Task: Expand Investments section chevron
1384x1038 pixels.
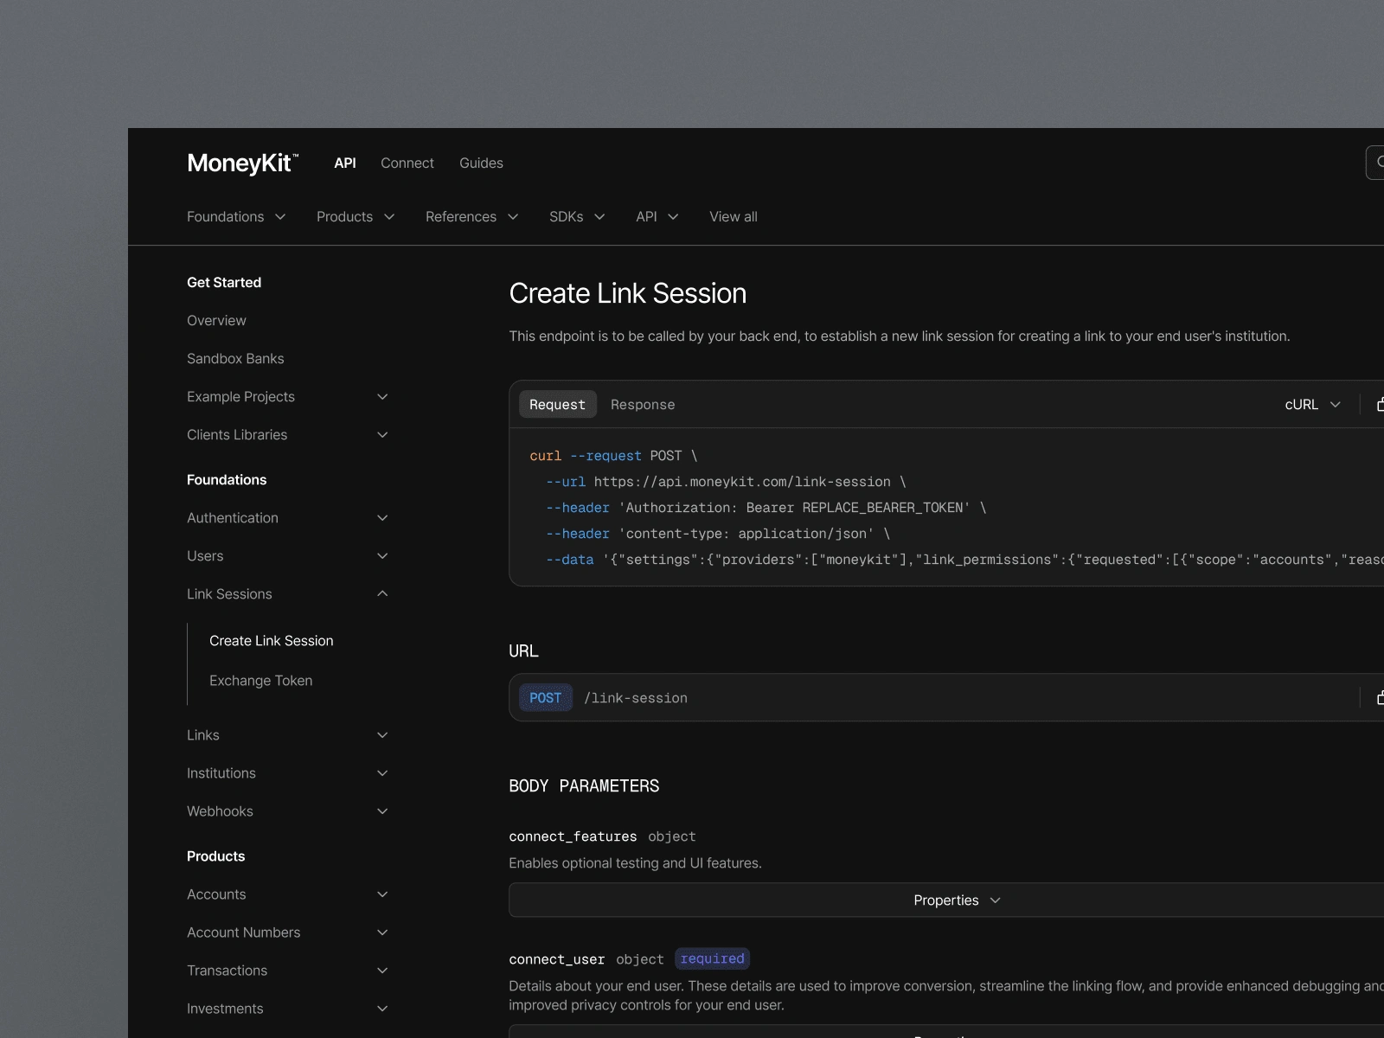Action: [x=382, y=1008]
